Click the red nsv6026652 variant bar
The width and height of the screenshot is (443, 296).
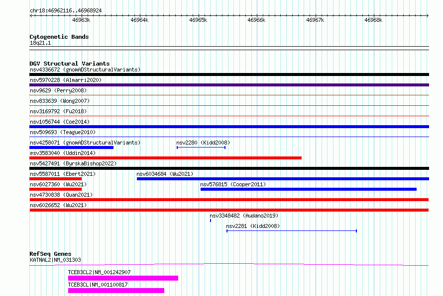coord(229,210)
